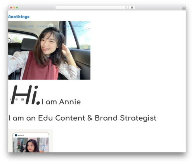Click the photo of Annie in the car

point(49,50)
